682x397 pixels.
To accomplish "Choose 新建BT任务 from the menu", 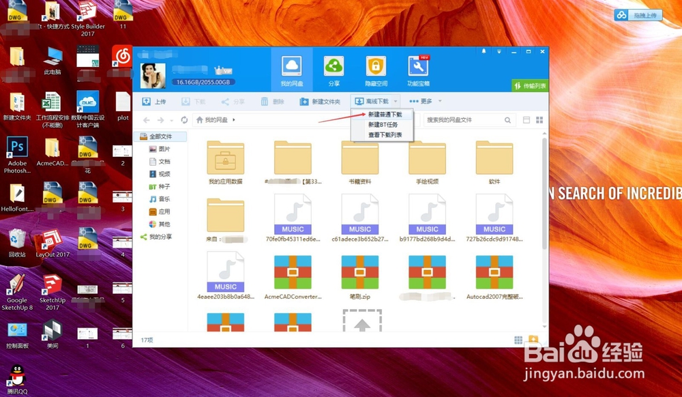I will click(382, 124).
